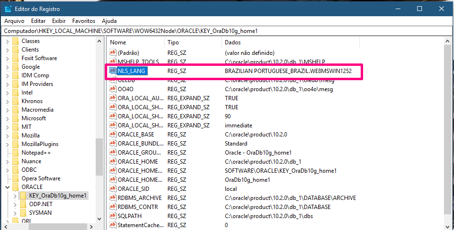Select the Nuance key
The height and width of the screenshot is (230, 454).
pyautogui.click(x=31, y=161)
